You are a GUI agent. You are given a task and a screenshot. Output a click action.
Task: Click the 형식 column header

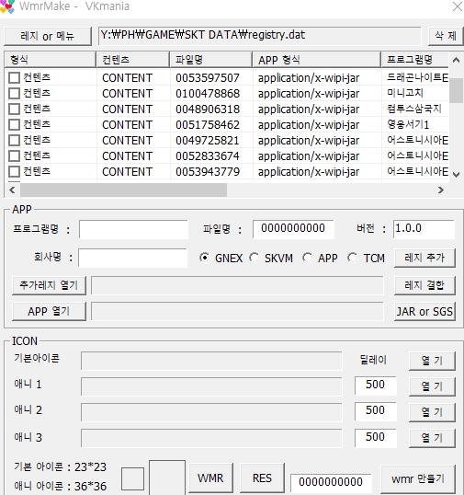[51, 60]
